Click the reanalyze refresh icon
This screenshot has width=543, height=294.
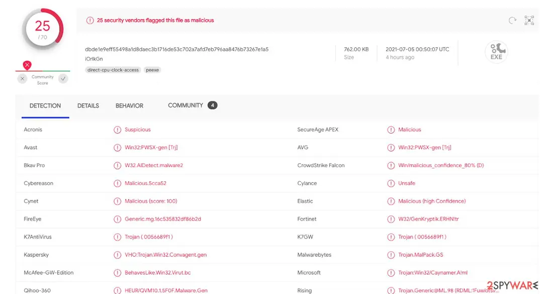(512, 21)
